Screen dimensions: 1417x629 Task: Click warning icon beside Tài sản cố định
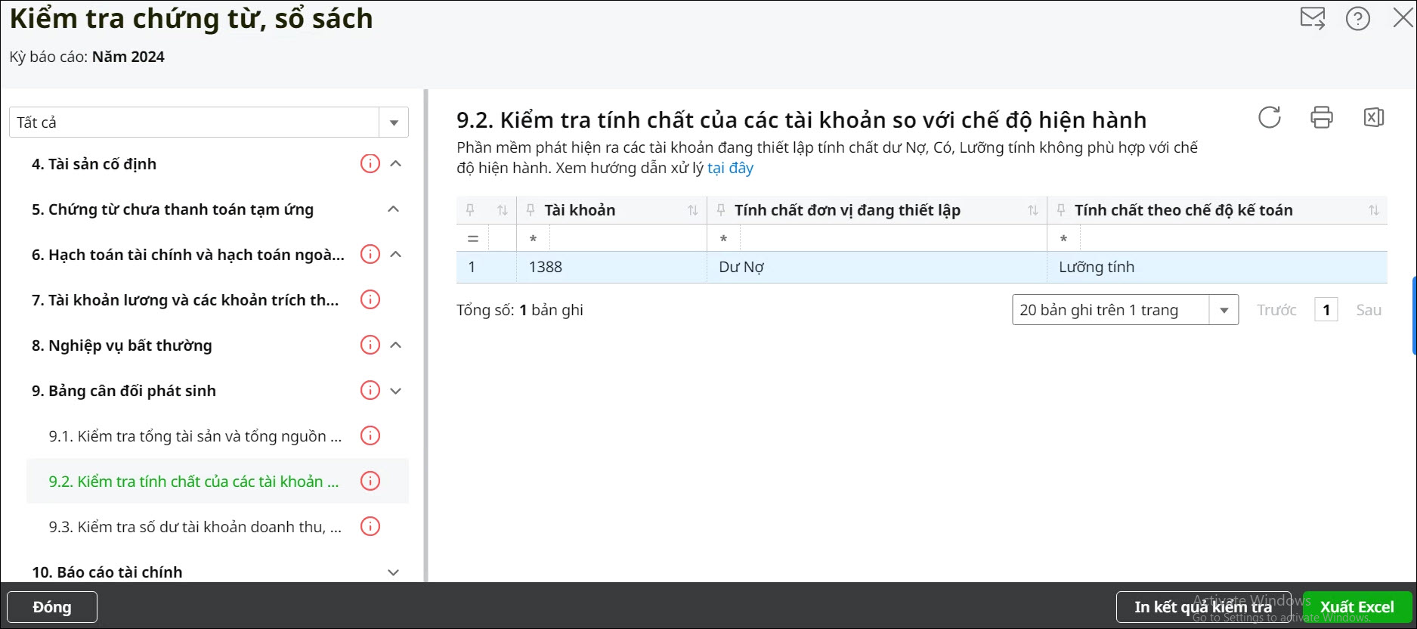[370, 163]
